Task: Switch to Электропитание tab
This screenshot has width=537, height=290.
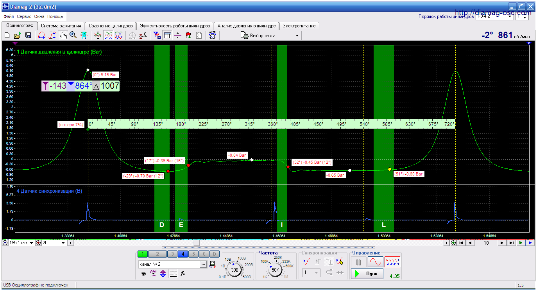Action: pos(299,26)
